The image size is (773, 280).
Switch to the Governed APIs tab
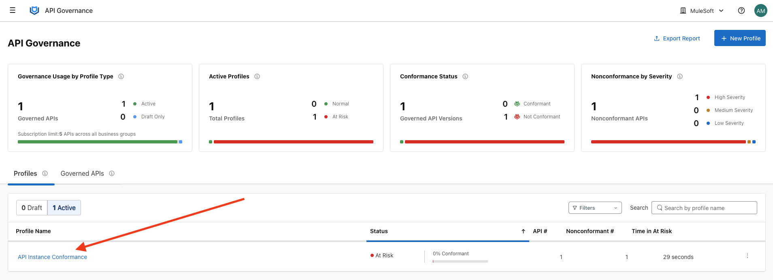tap(82, 173)
